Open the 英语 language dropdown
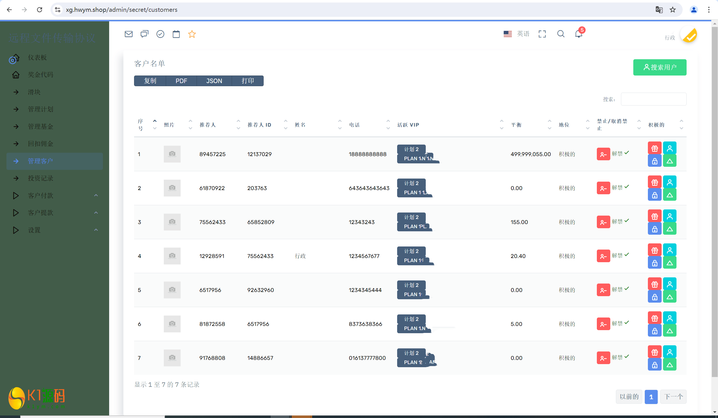718x418 pixels. (516, 34)
